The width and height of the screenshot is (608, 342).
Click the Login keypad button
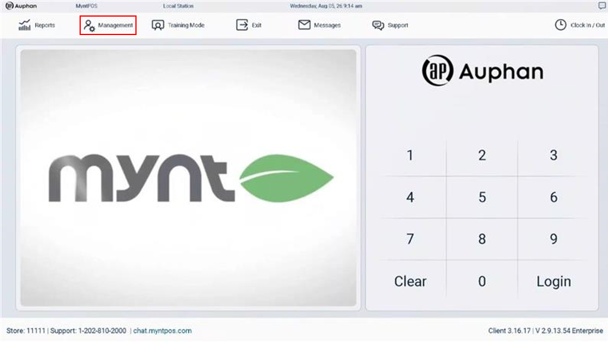tap(554, 281)
